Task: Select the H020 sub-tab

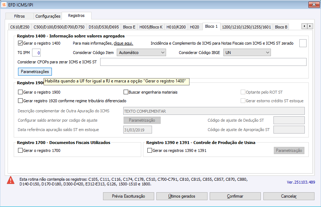Action: [195, 27]
